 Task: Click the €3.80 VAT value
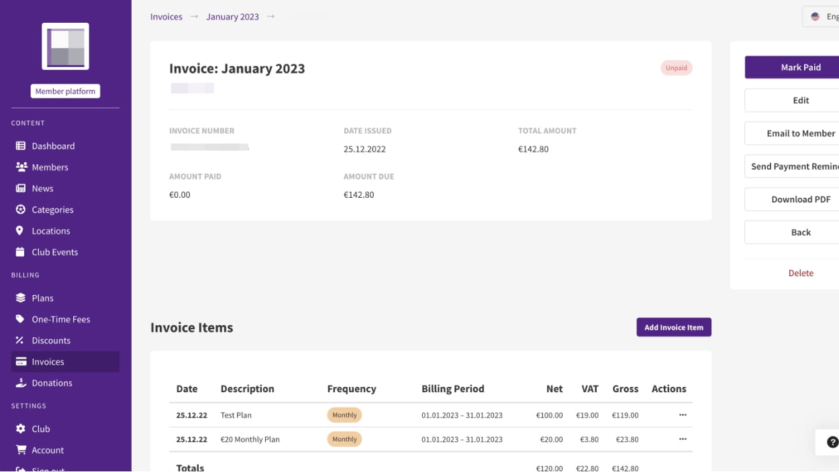pyautogui.click(x=589, y=439)
